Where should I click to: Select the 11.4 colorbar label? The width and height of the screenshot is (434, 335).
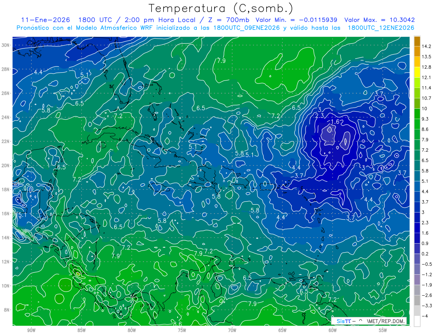click(x=426, y=88)
